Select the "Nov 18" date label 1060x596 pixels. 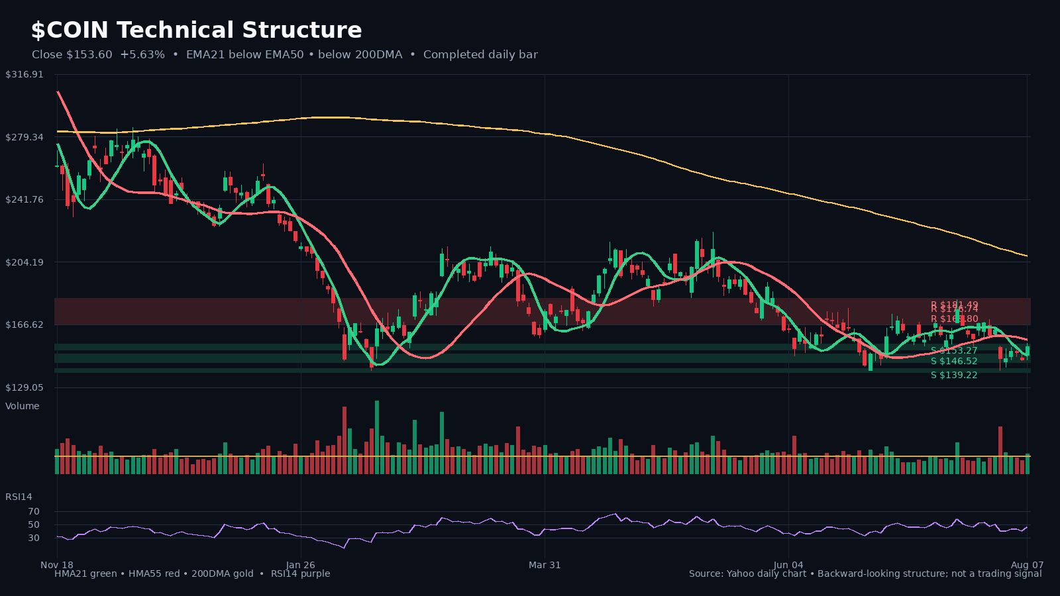point(57,565)
